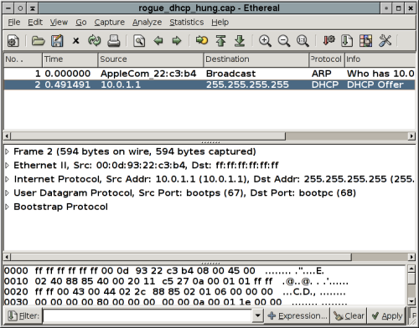Clear the display filter
This screenshot has width=419, height=328.
tap(349, 315)
